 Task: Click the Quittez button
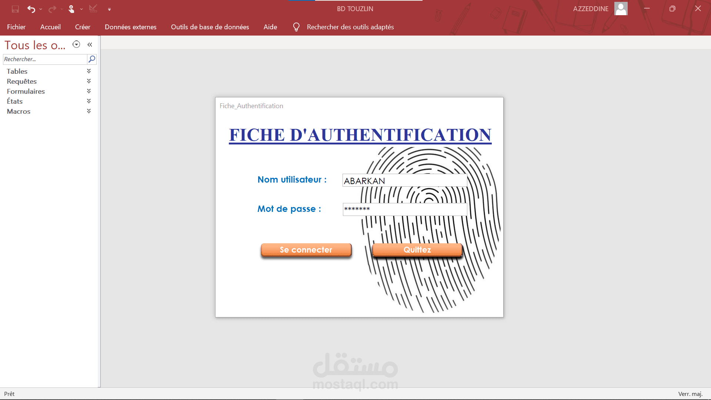pos(417,250)
